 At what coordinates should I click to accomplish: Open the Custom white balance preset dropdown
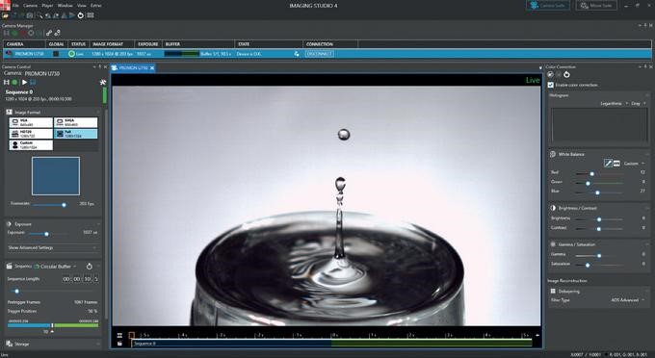634,164
